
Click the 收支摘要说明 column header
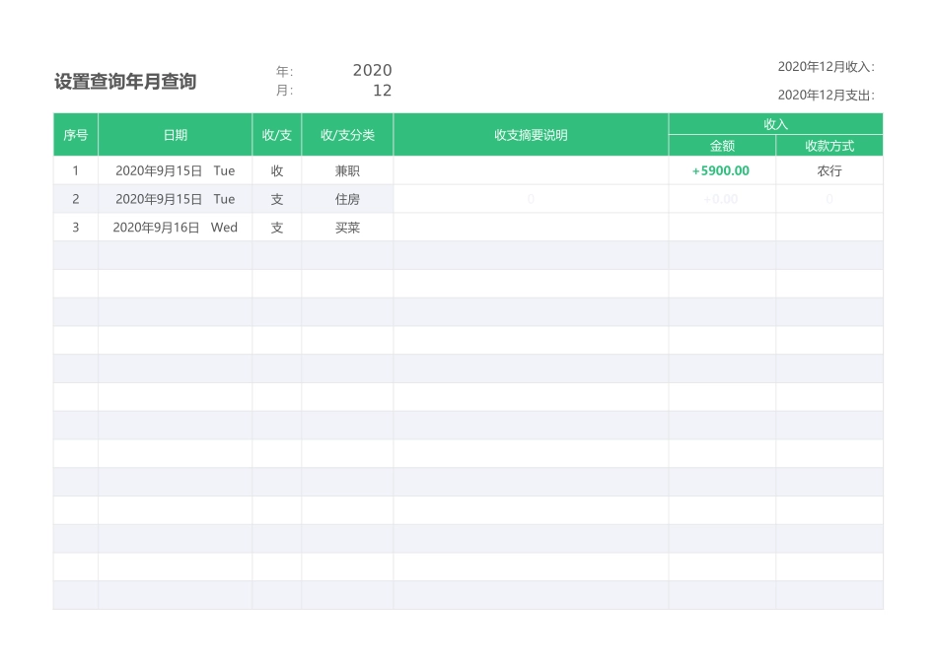point(531,135)
